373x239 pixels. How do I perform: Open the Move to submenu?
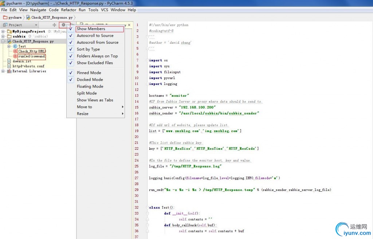[x=95, y=107]
